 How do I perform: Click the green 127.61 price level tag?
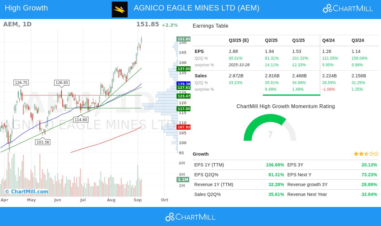pos(184,87)
